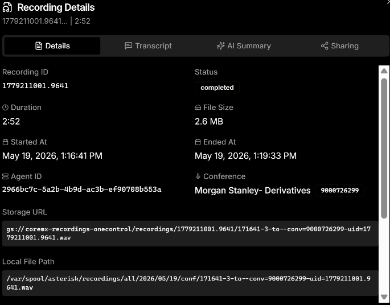Image resolution: width=390 pixels, height=305 pixels.
Task: Click the Sharing tab share icon
Action: pos(325,46)
